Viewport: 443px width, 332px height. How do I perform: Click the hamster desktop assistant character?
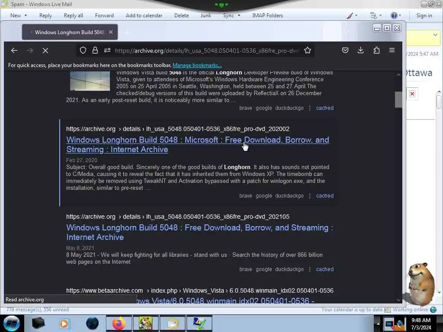(x=421, y=284)
